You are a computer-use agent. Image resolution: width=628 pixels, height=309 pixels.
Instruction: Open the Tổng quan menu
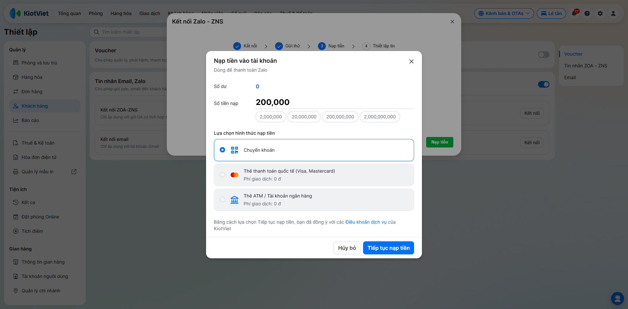[x=69, y=13]
